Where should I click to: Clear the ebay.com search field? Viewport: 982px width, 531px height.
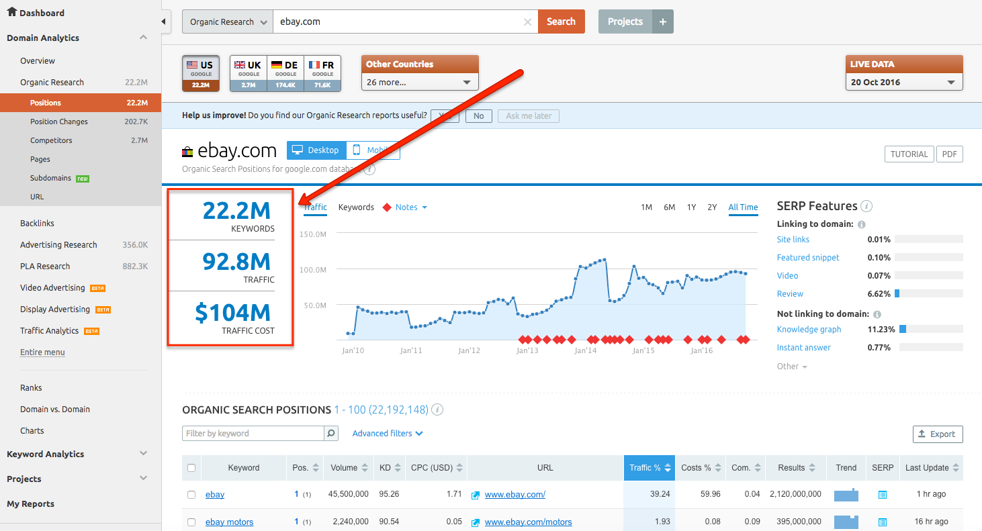point(528,21)
